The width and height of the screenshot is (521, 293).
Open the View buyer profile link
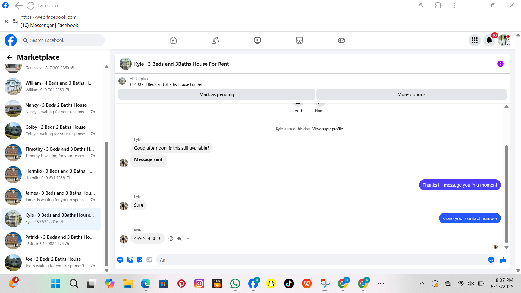click(x=327, y=129)
